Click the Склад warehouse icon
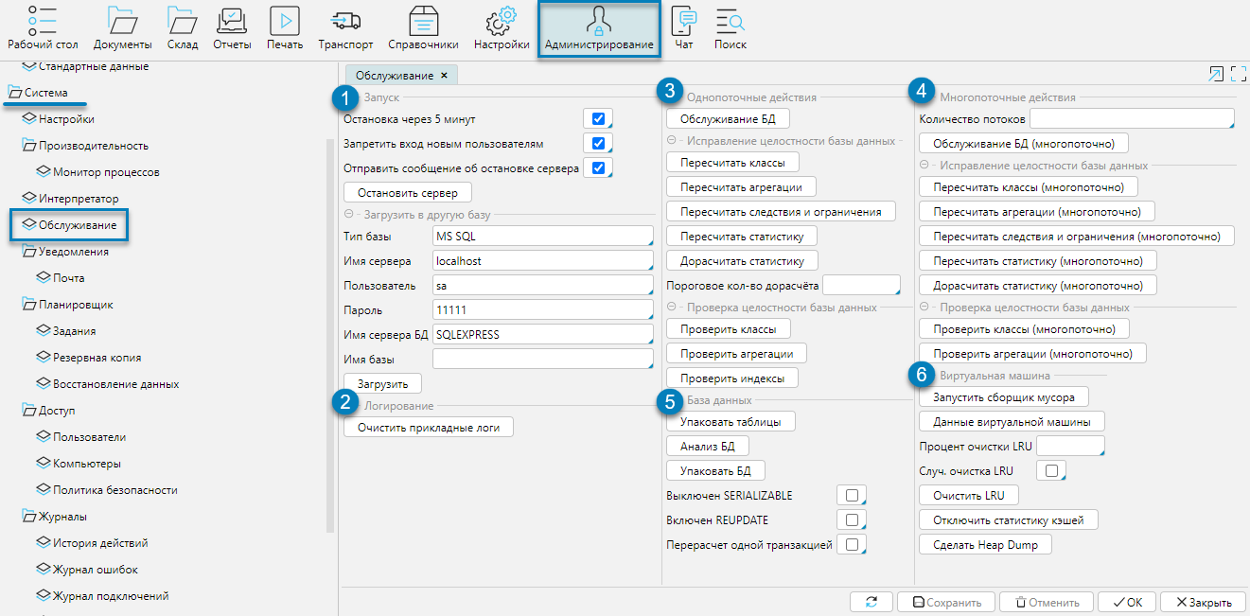Image resolution: width=1250 pixels, height=616 pixels. [x=182, y=21]
